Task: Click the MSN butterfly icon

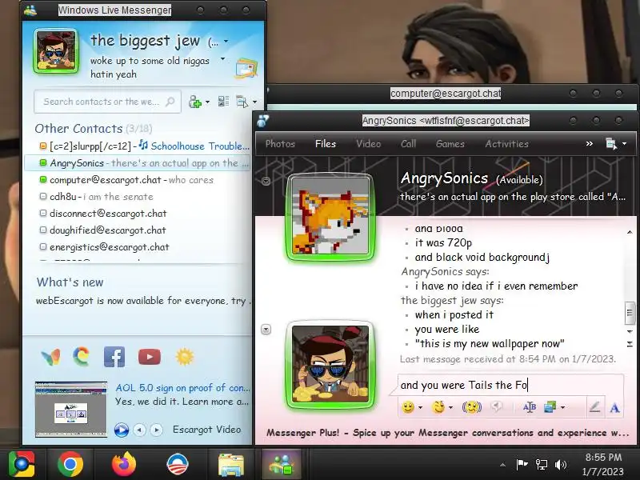Action: coord(51,357)
